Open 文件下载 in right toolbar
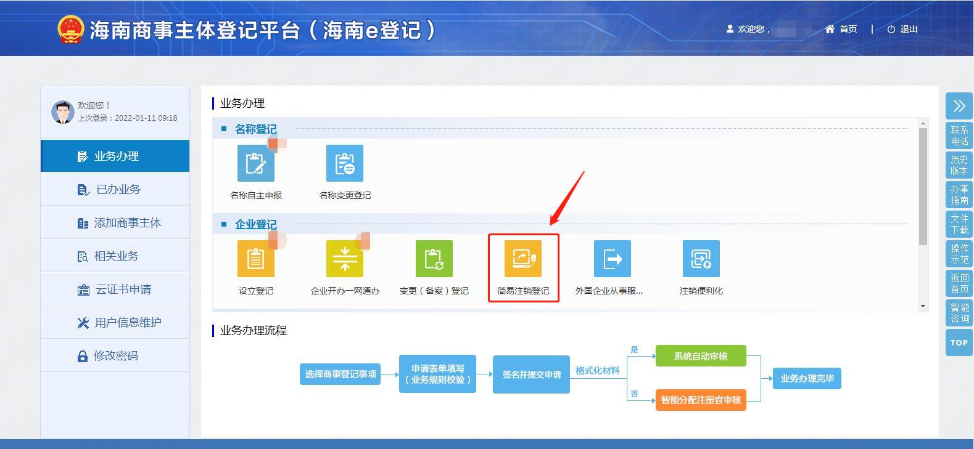 click(x=959, y=224)
